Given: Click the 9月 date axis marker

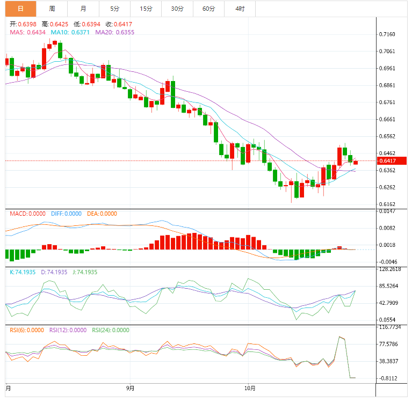Looking at the screenshot, I should point(130,389).
